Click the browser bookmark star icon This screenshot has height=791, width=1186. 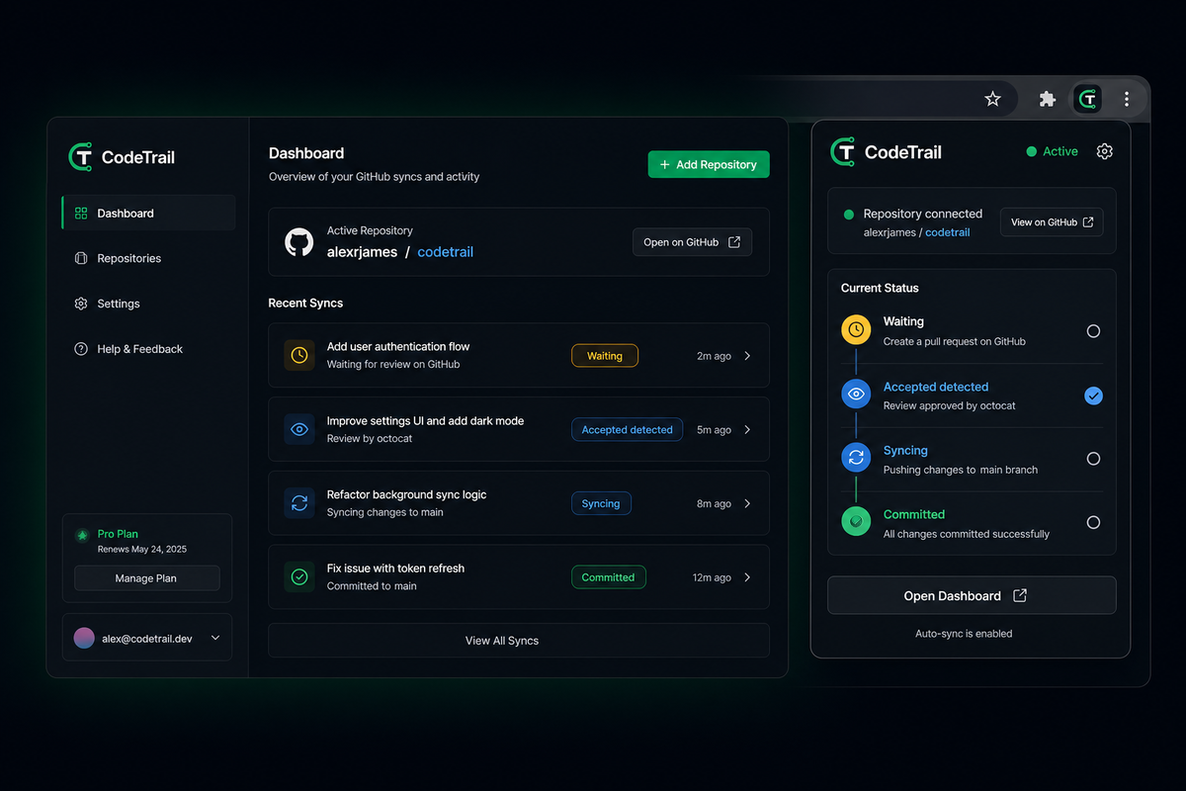[x=993, y=99]
